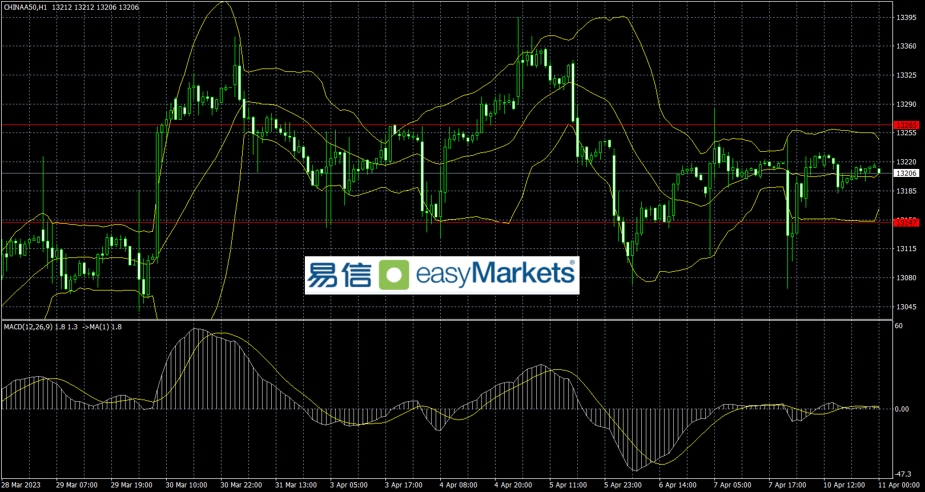The width and height of the screenshot is (925, 492).
Task: Click the 13185 price axis label
Action: [x=906, y=191]
